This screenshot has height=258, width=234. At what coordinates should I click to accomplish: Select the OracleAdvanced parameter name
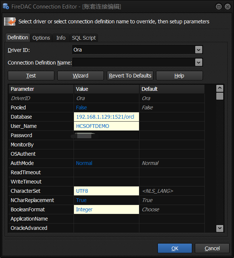tap(29, 228)
